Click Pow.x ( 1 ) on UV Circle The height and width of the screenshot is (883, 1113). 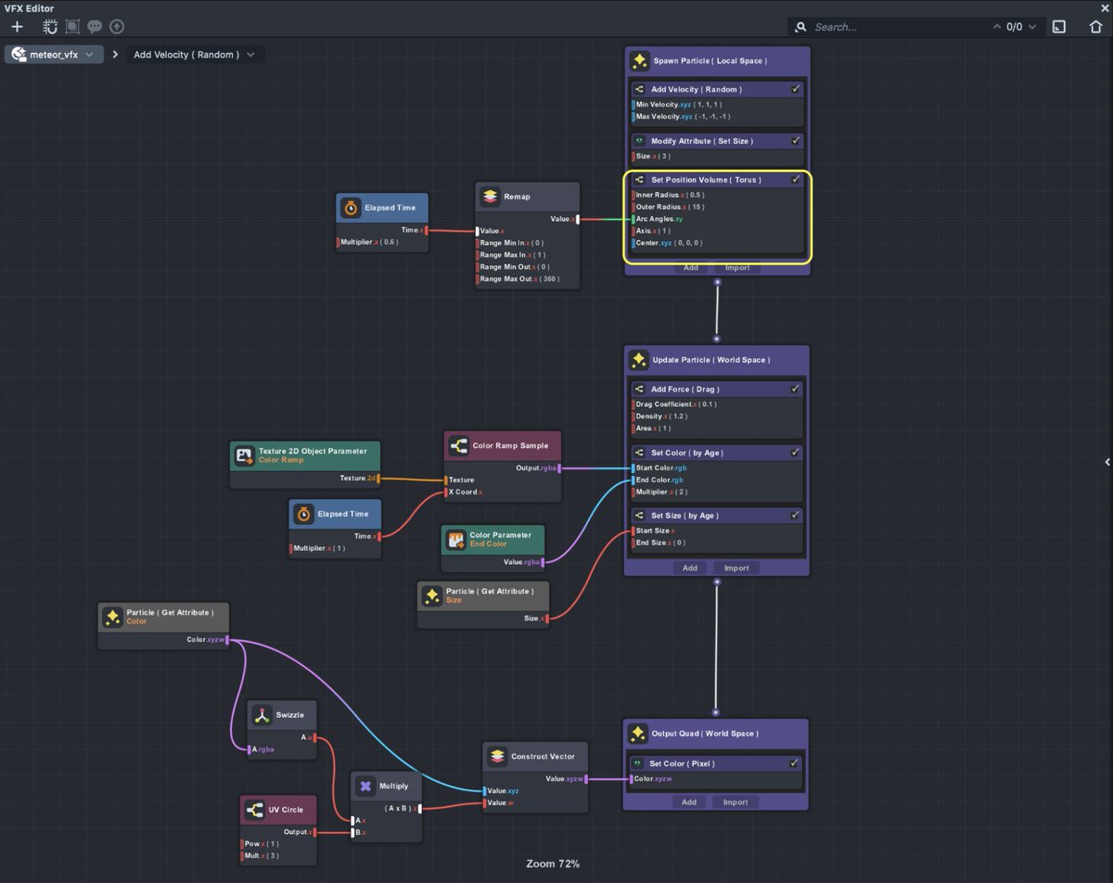tap(262, 844)
